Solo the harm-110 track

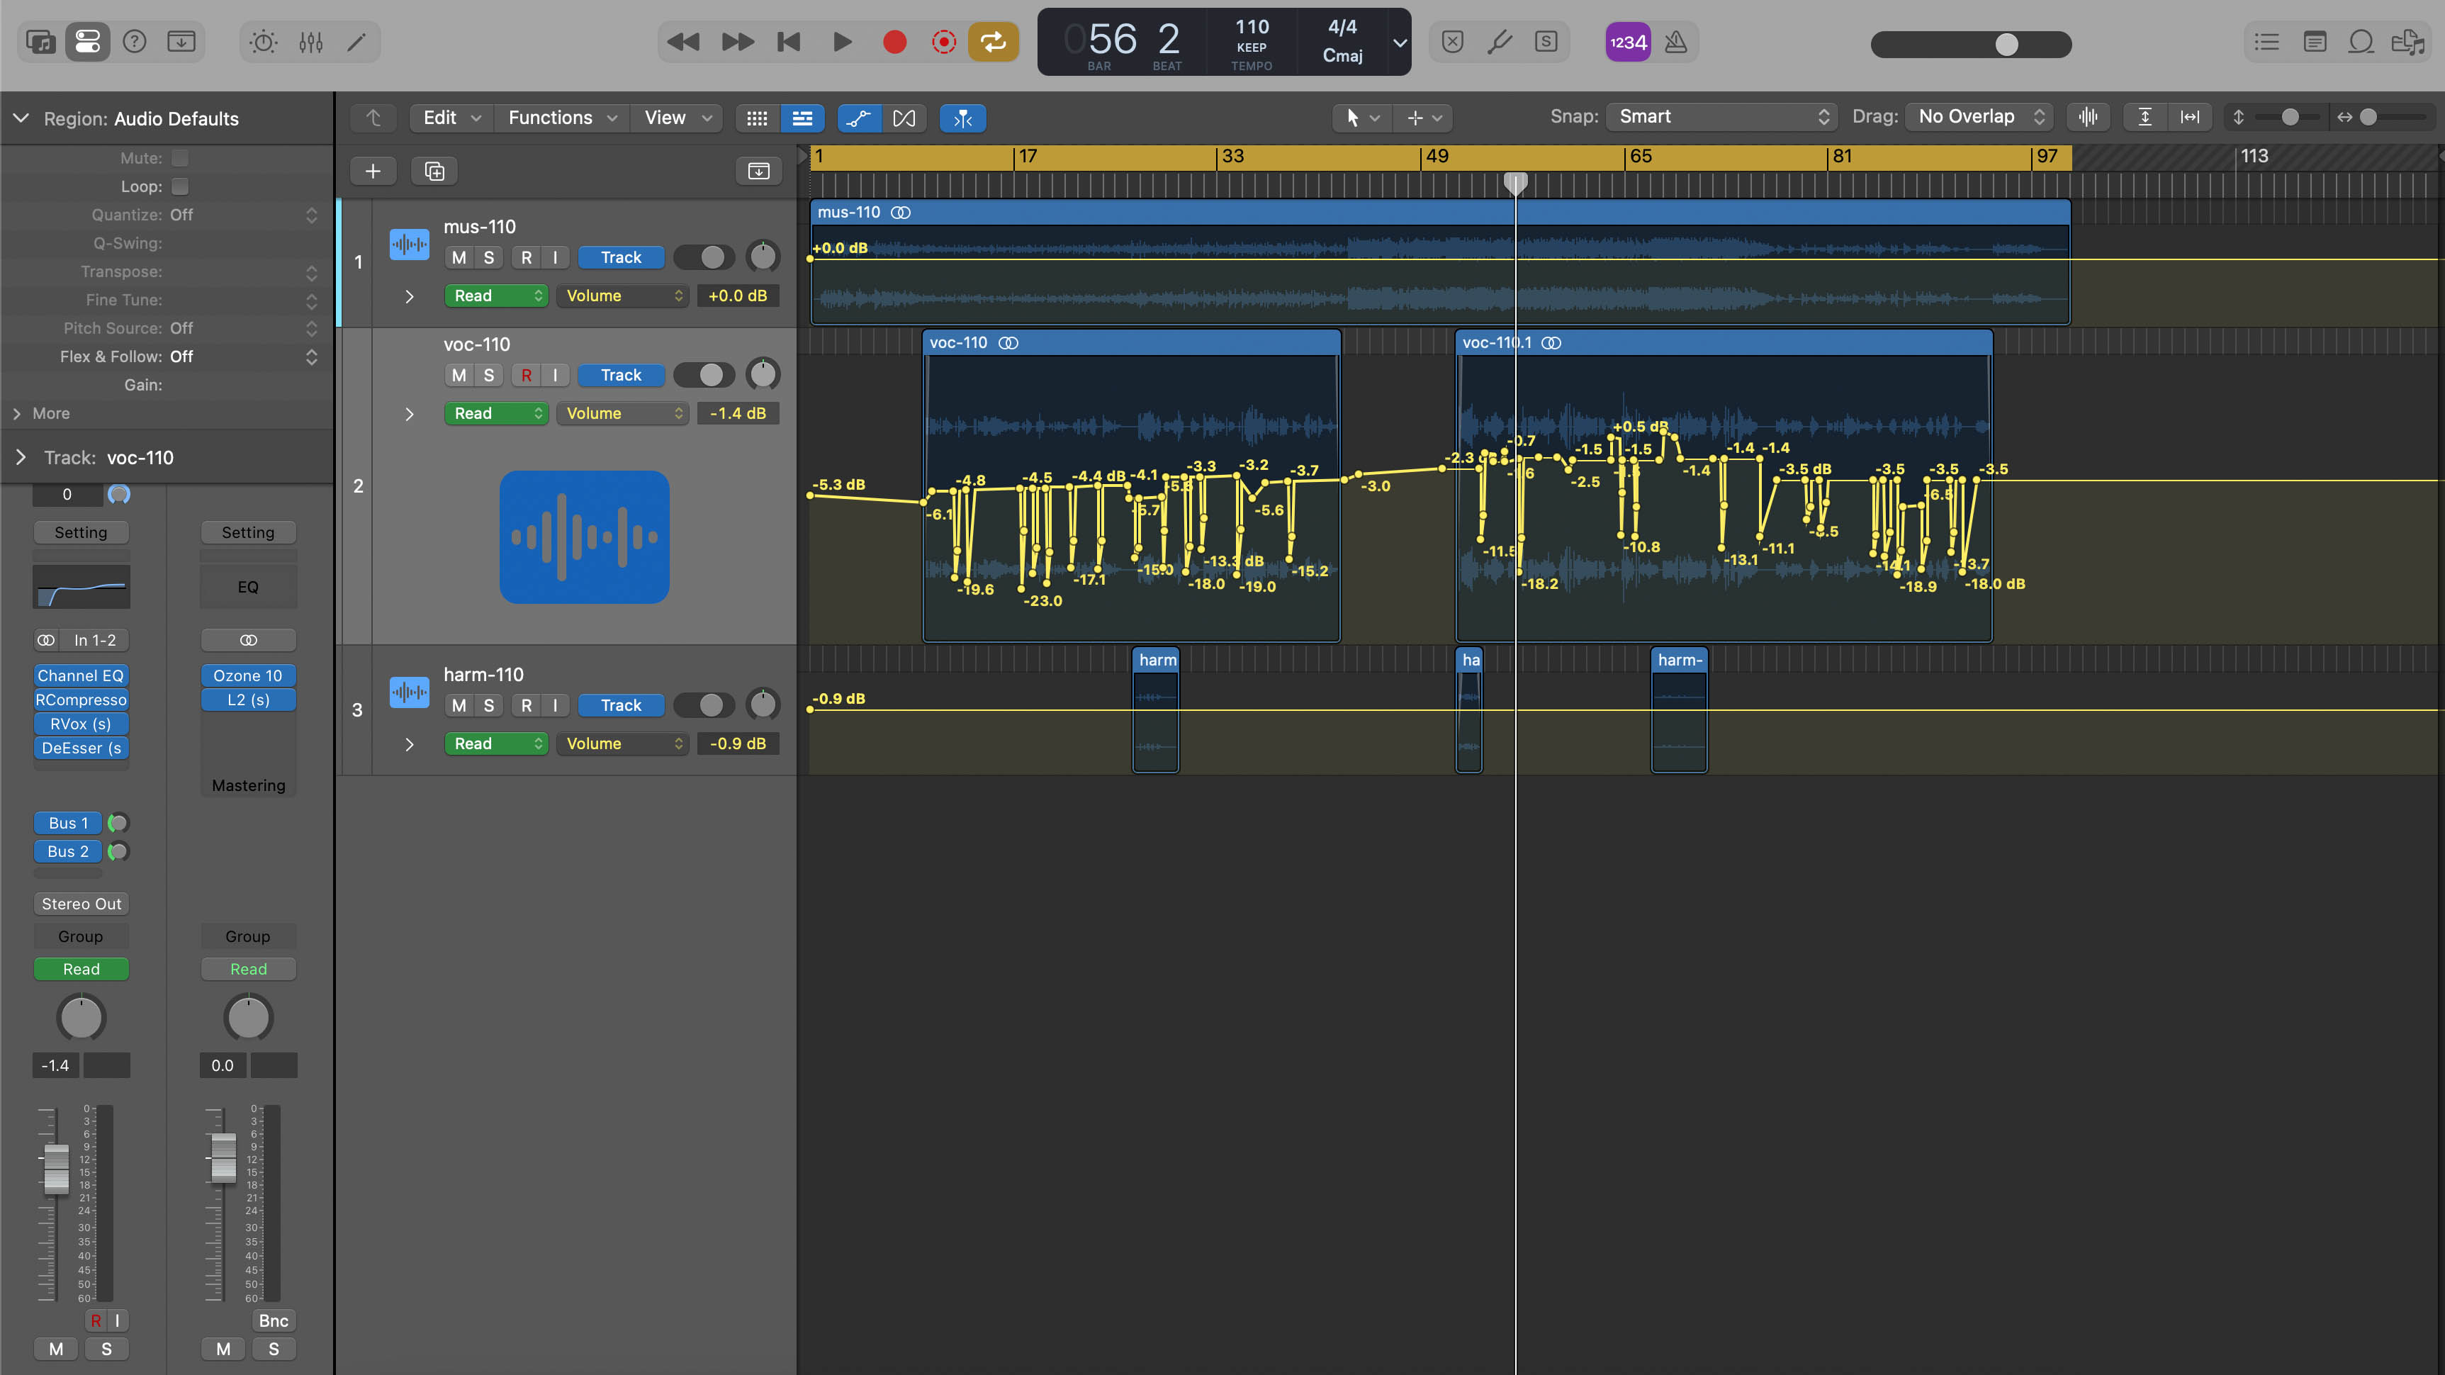coord(489,705)
